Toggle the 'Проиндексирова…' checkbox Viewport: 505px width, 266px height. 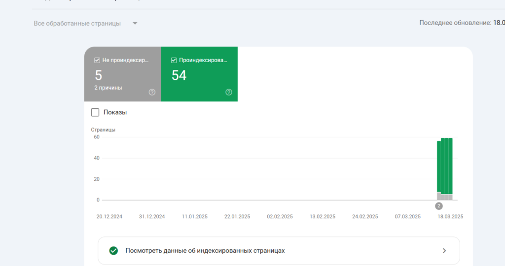[x=174, y=60]
